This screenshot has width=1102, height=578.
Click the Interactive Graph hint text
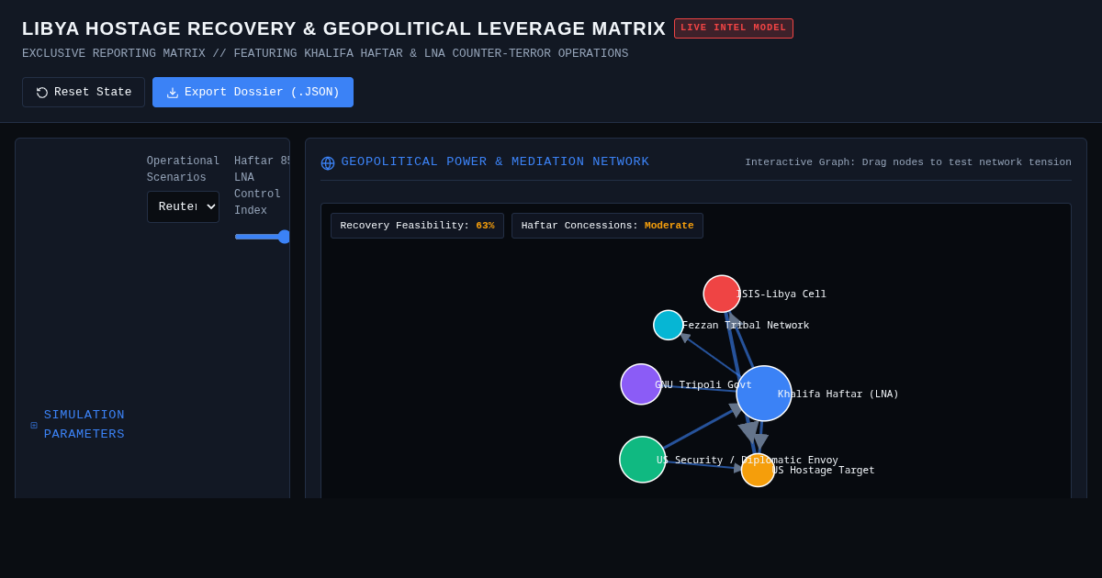908,162
